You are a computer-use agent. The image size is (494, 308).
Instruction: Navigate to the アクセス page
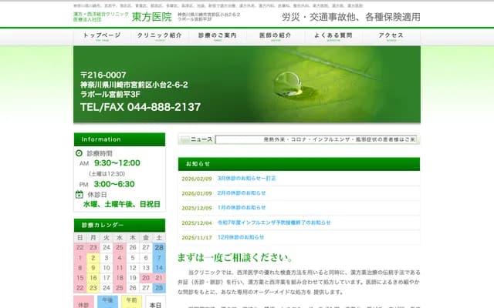click(391, 36)
